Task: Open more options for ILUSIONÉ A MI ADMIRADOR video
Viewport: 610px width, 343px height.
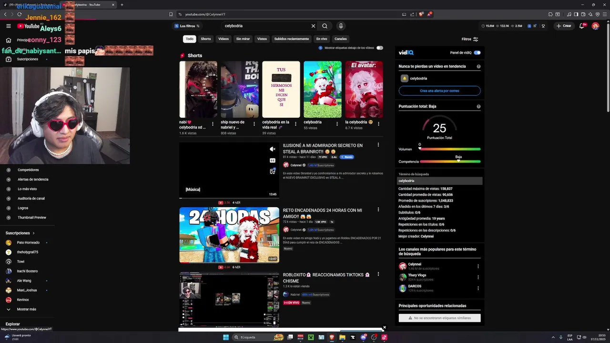Action: tap(378, 145)
